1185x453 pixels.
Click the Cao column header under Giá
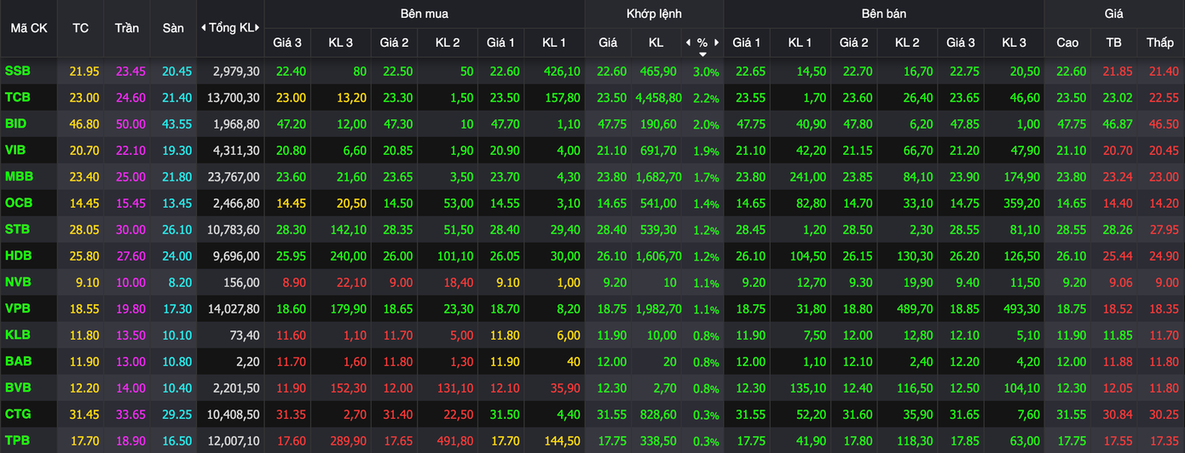click(1067, 43)
